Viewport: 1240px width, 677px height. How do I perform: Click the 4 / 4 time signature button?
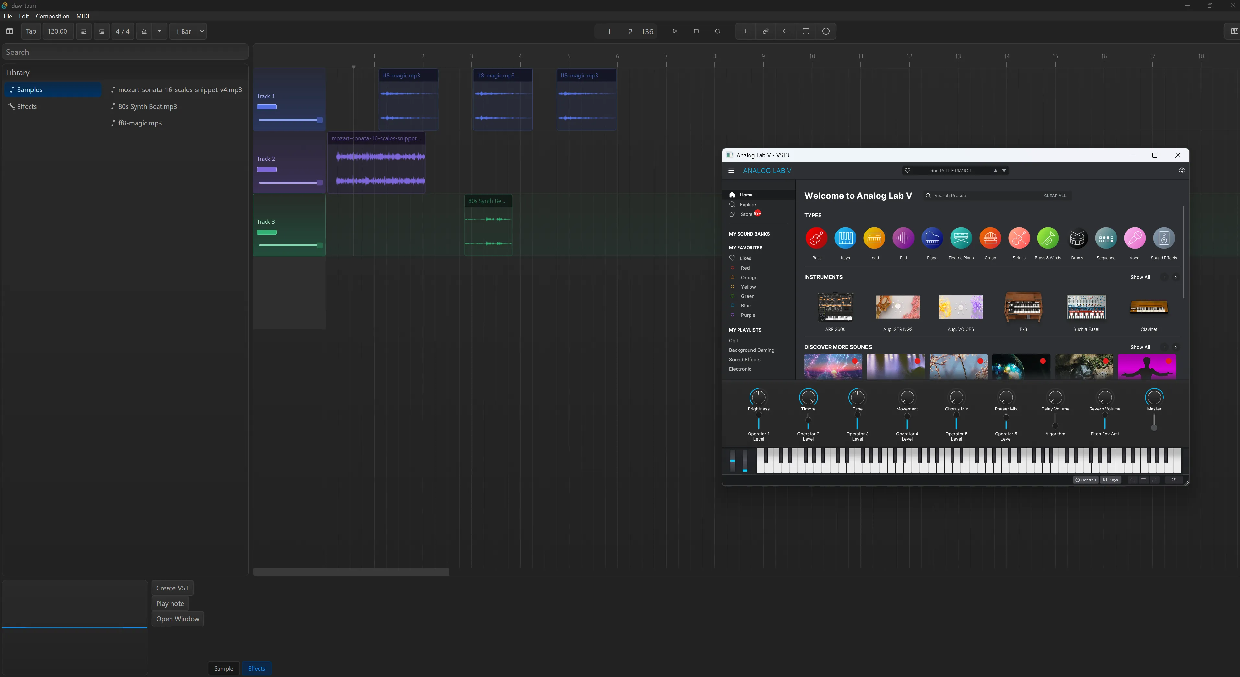pos(123,31)
